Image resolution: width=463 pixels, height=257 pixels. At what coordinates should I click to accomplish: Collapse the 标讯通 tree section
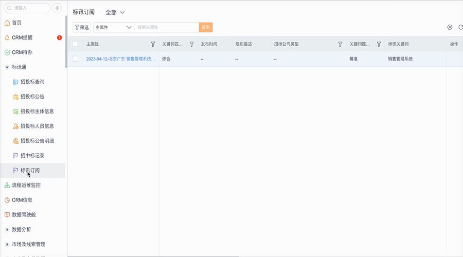[7, 67]
